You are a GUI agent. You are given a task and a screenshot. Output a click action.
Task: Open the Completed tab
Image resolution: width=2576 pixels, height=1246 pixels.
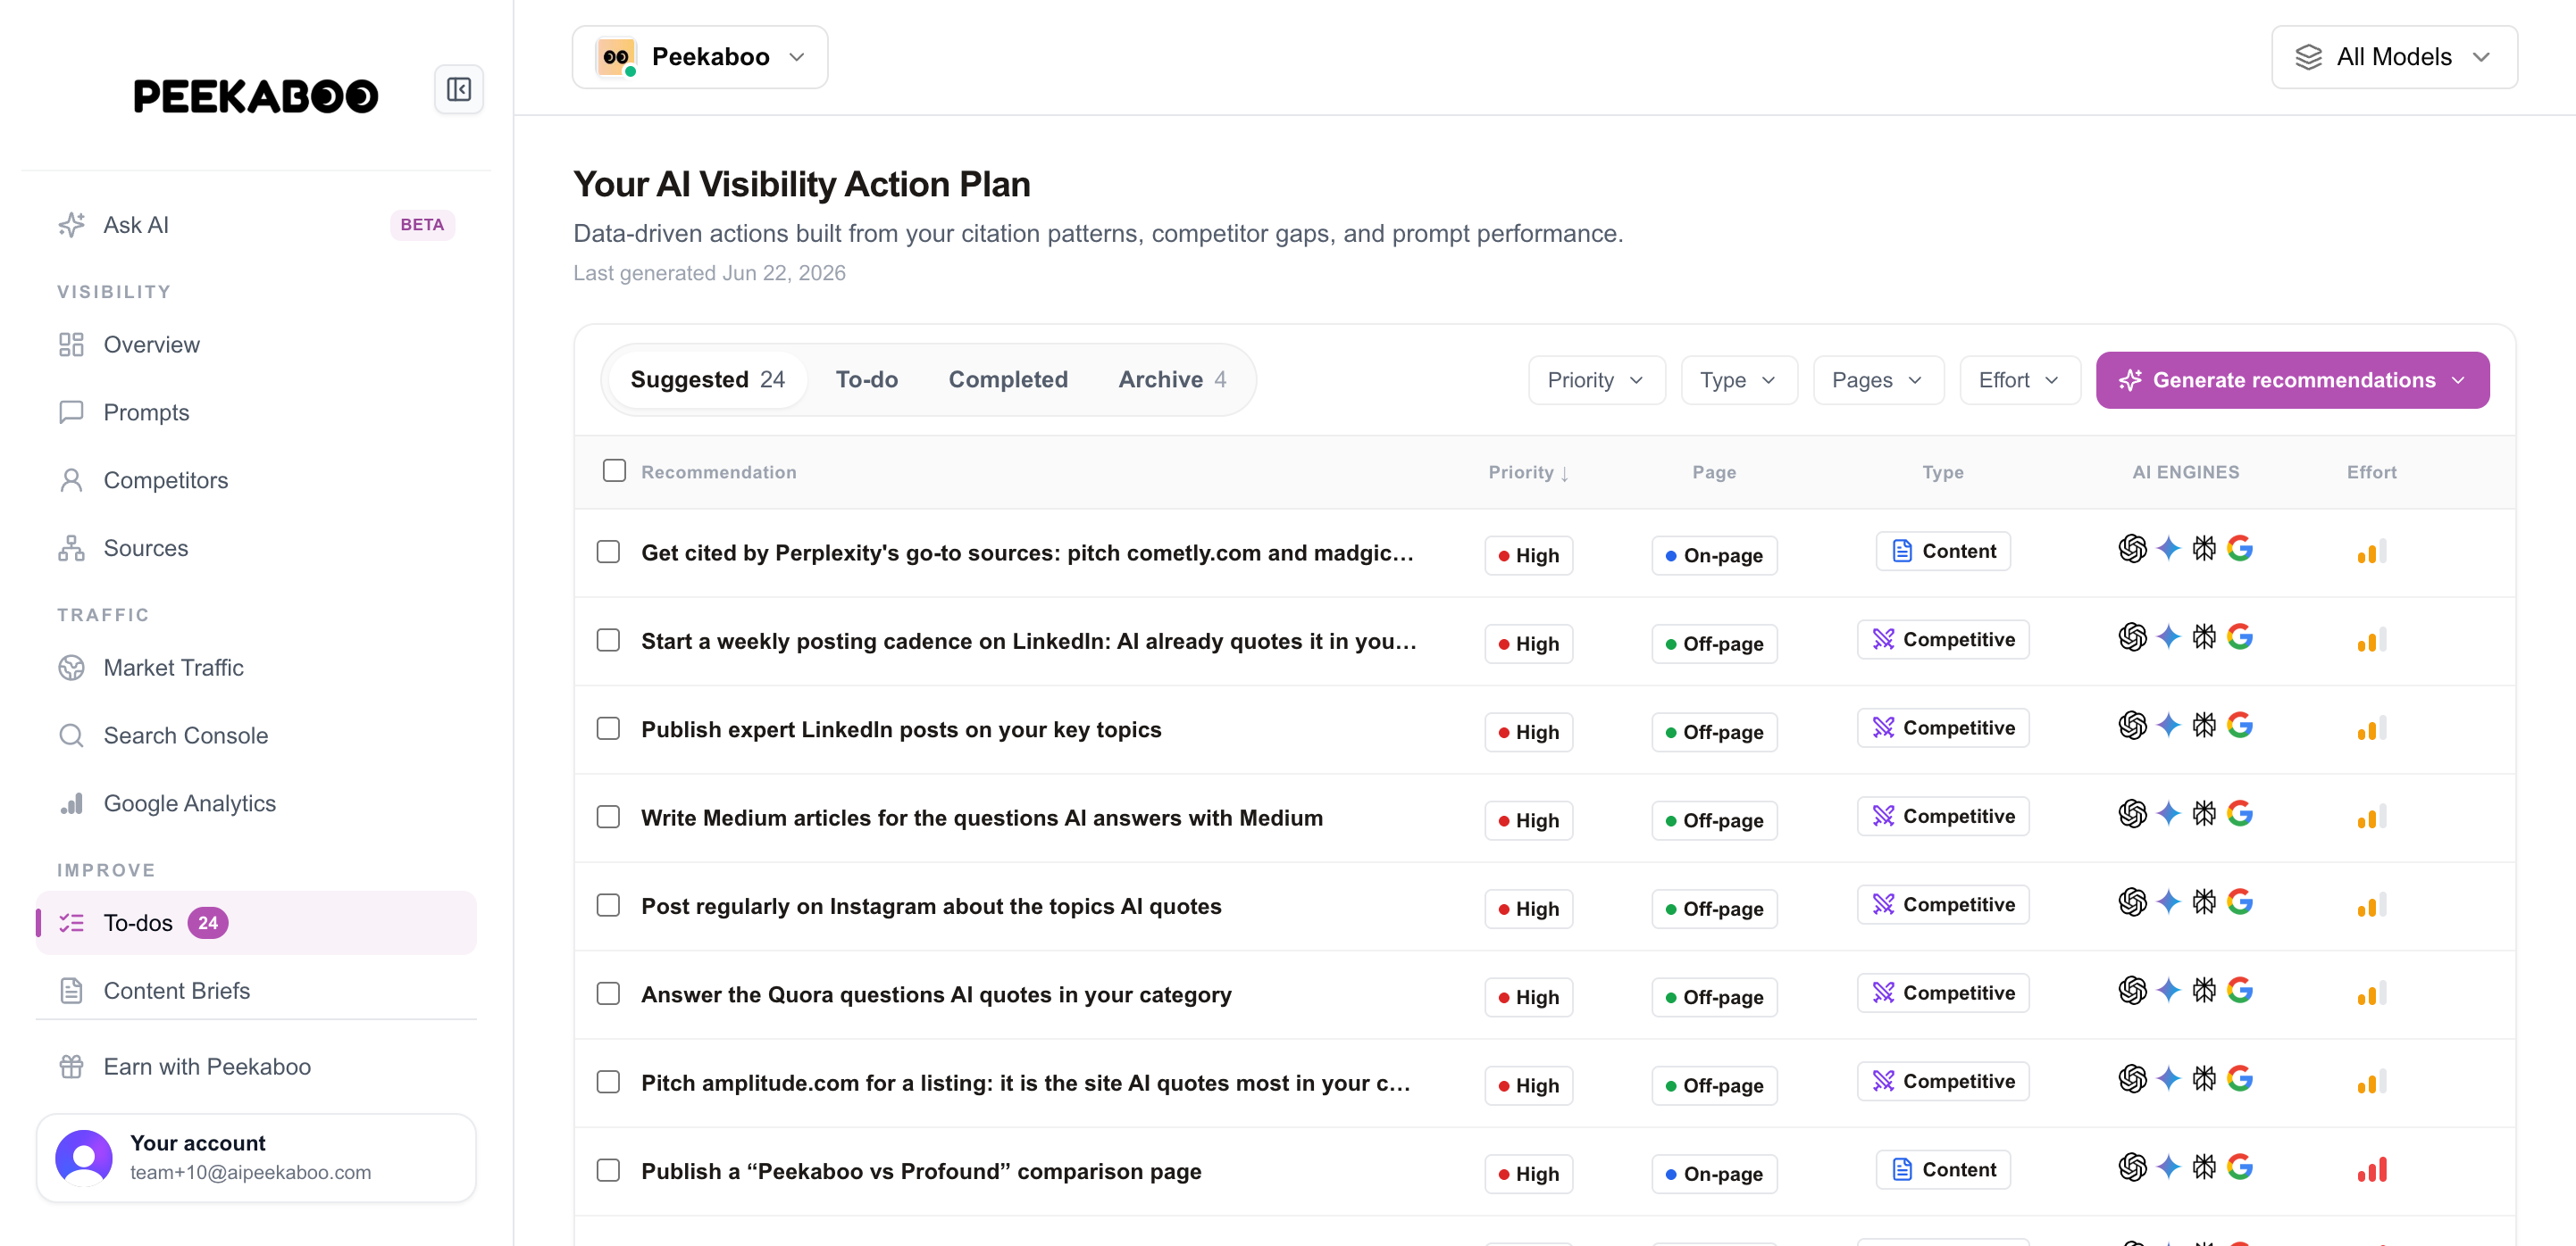1008,379
